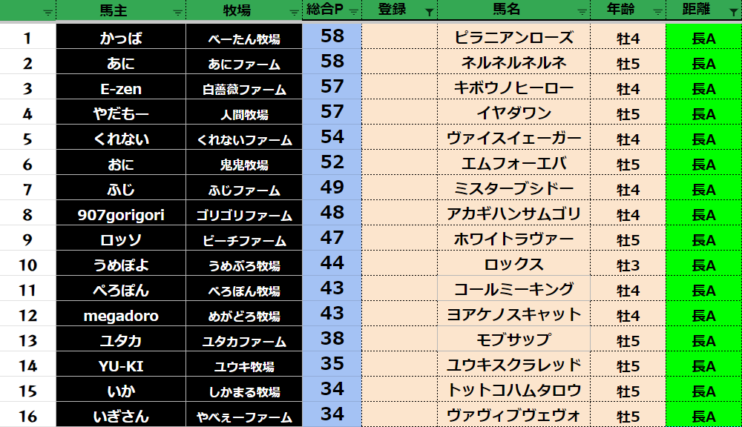Click the horse name ヨアケノスキャット

513,315
